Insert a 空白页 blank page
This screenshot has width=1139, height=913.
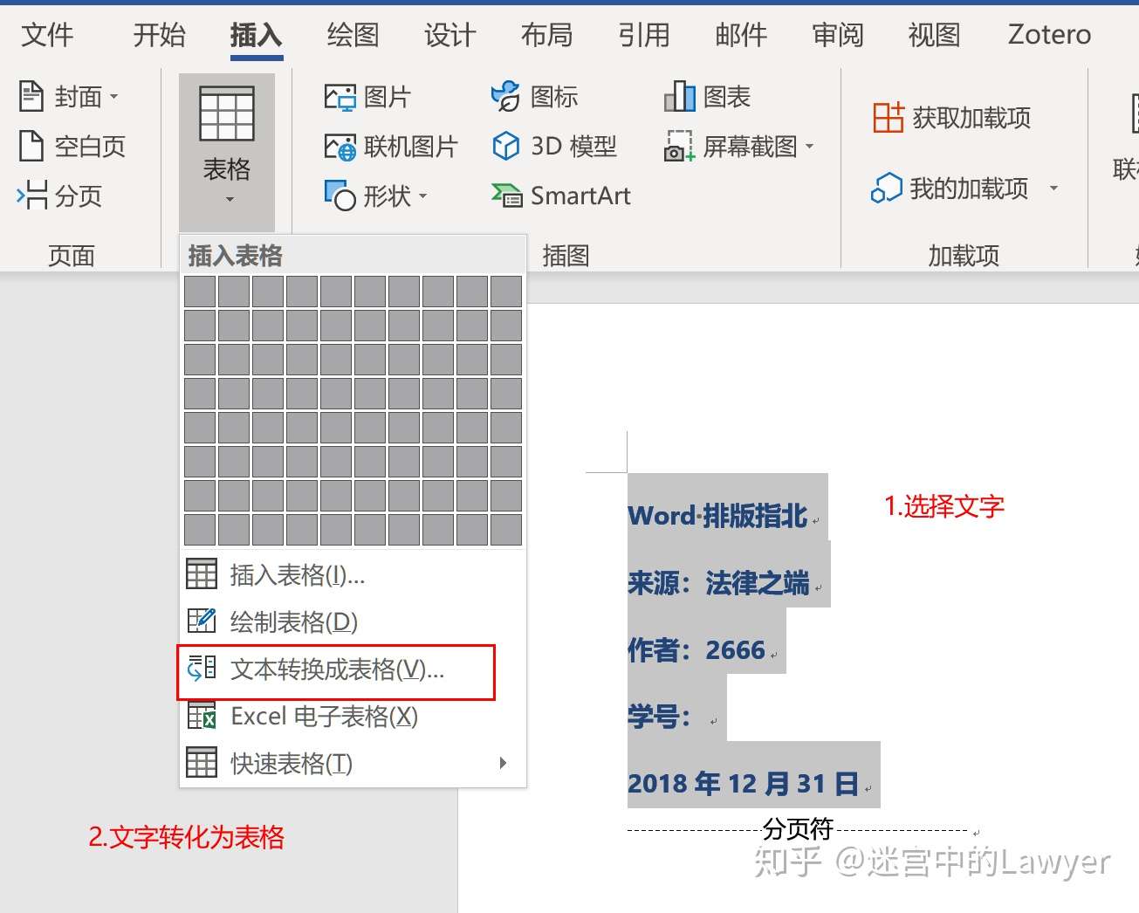[x=72, y=146]
